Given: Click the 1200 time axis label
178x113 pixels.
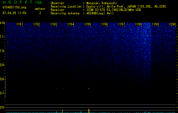Looking at the screenshot, I should pyautogui.click(x=173, y=24).
